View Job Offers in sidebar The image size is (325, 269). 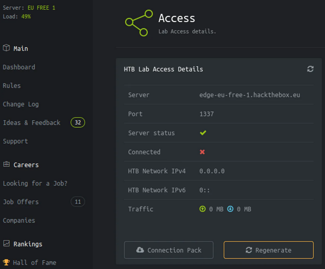21,202
